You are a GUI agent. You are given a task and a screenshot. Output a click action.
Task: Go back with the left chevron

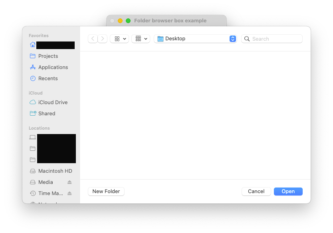click(x=93, y=39)
